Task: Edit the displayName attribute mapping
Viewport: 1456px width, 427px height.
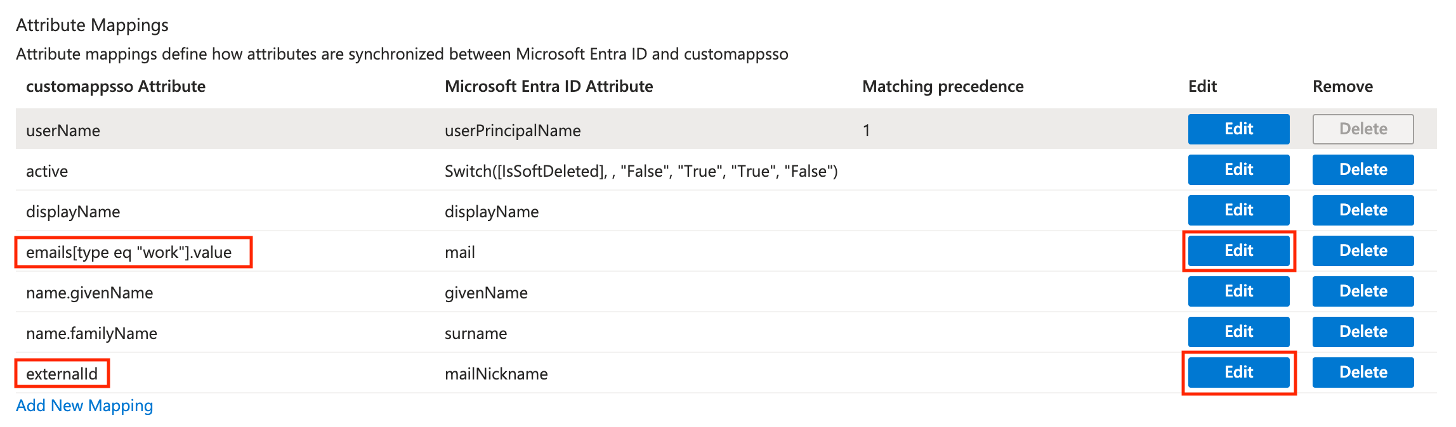Action: point(1238,210)
